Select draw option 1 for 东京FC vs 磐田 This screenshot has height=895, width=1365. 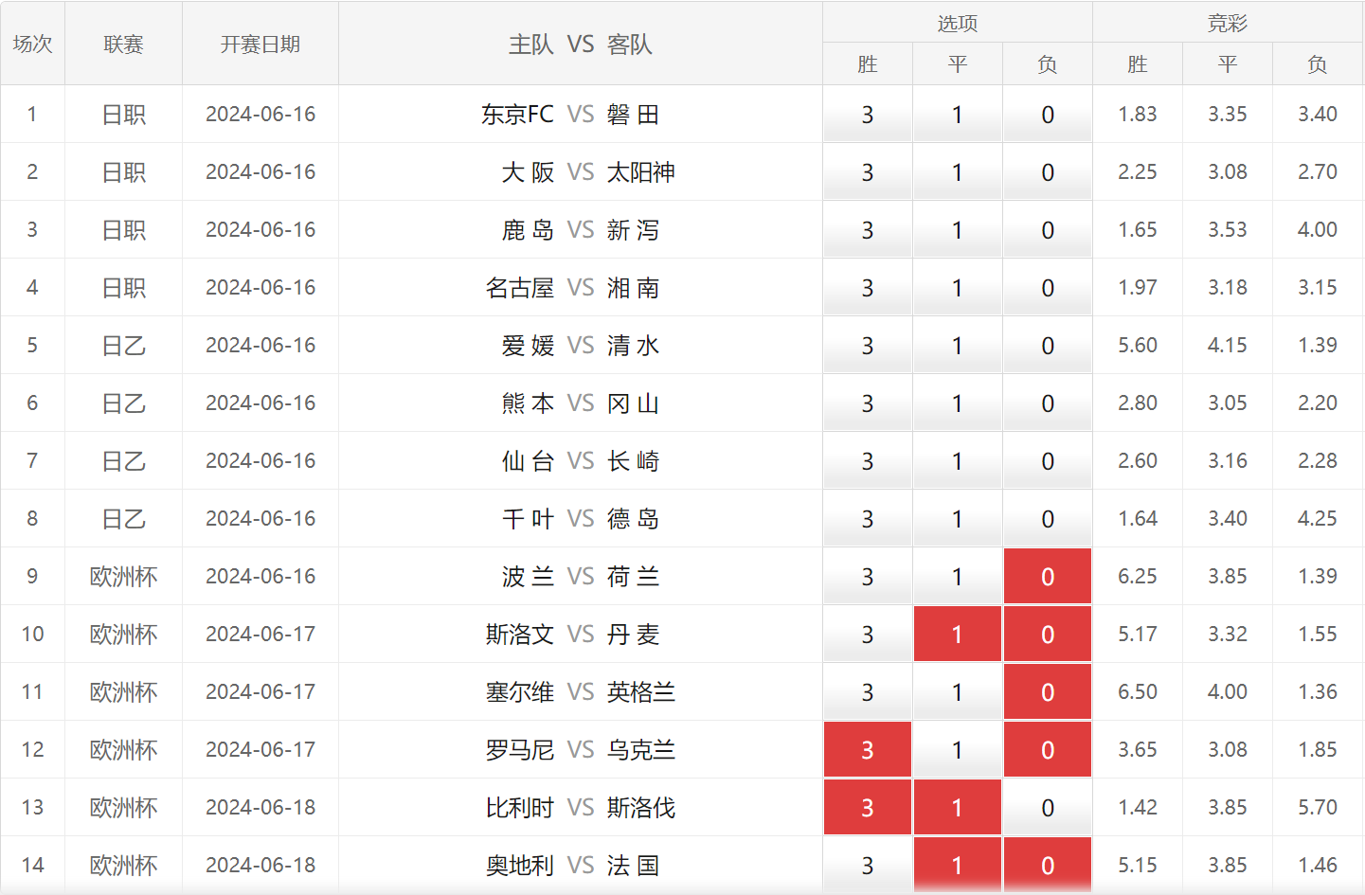[x=958, y=115]
